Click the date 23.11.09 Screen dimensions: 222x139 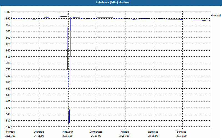tap(10, 136)
